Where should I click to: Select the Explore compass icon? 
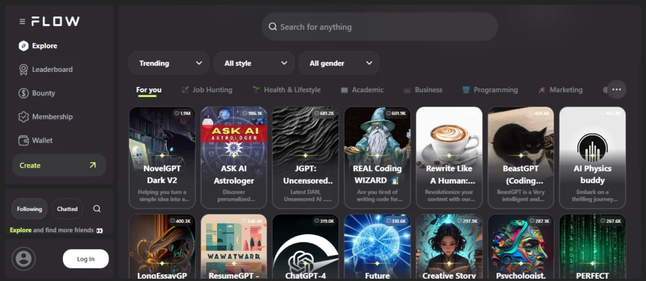pos(23,46)
